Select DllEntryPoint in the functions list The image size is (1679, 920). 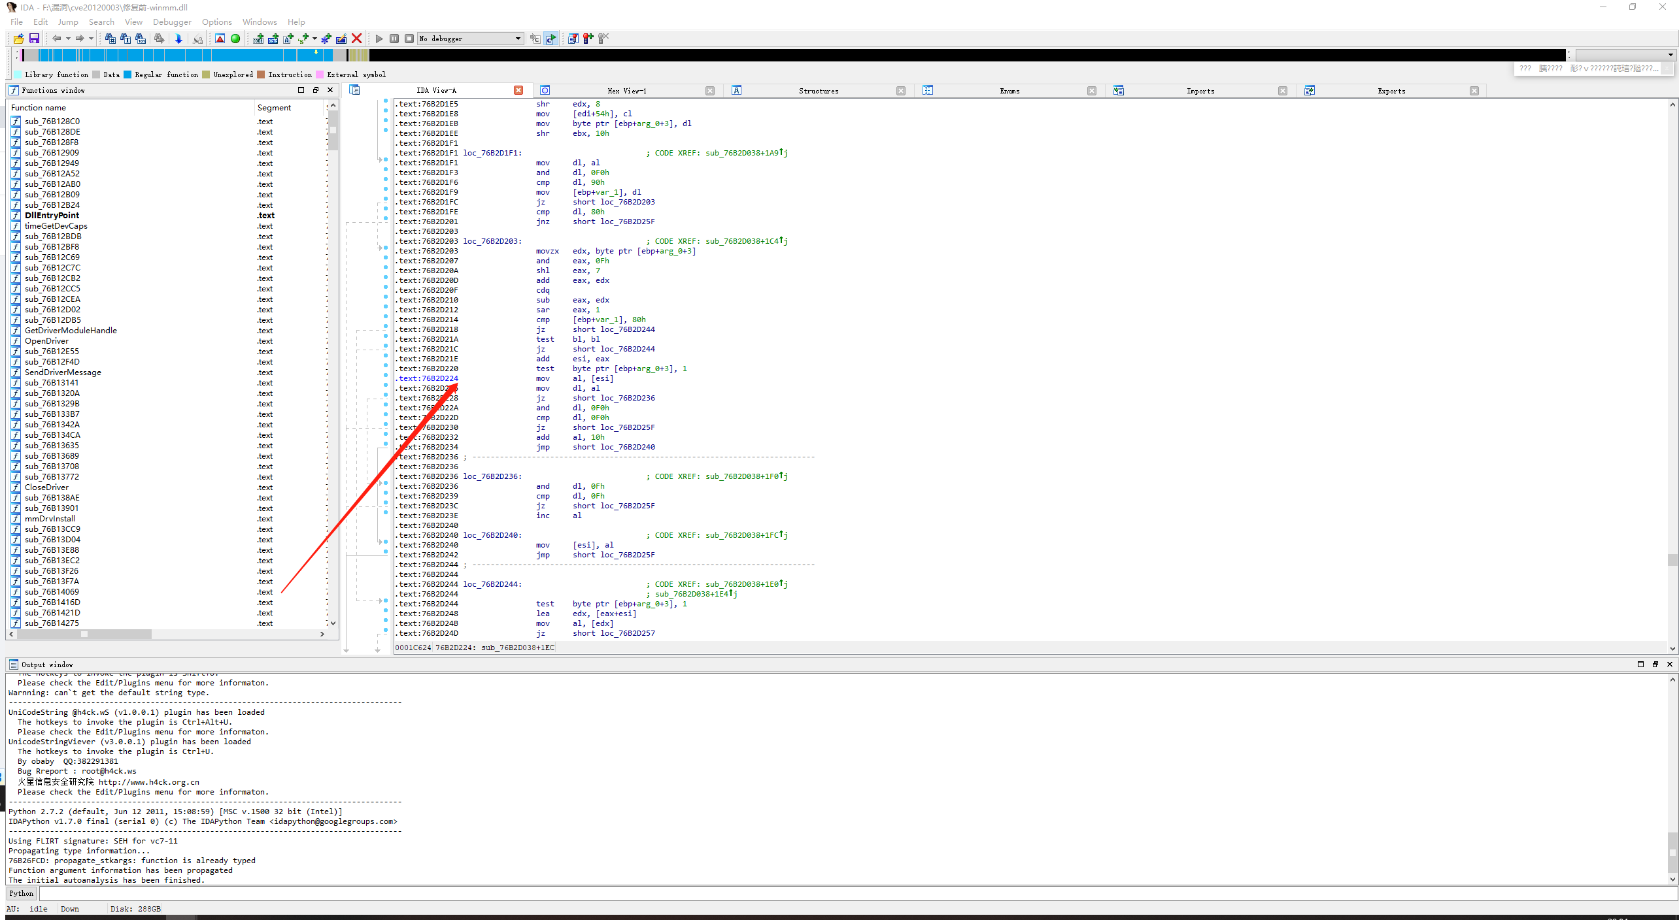click(52, 215)
